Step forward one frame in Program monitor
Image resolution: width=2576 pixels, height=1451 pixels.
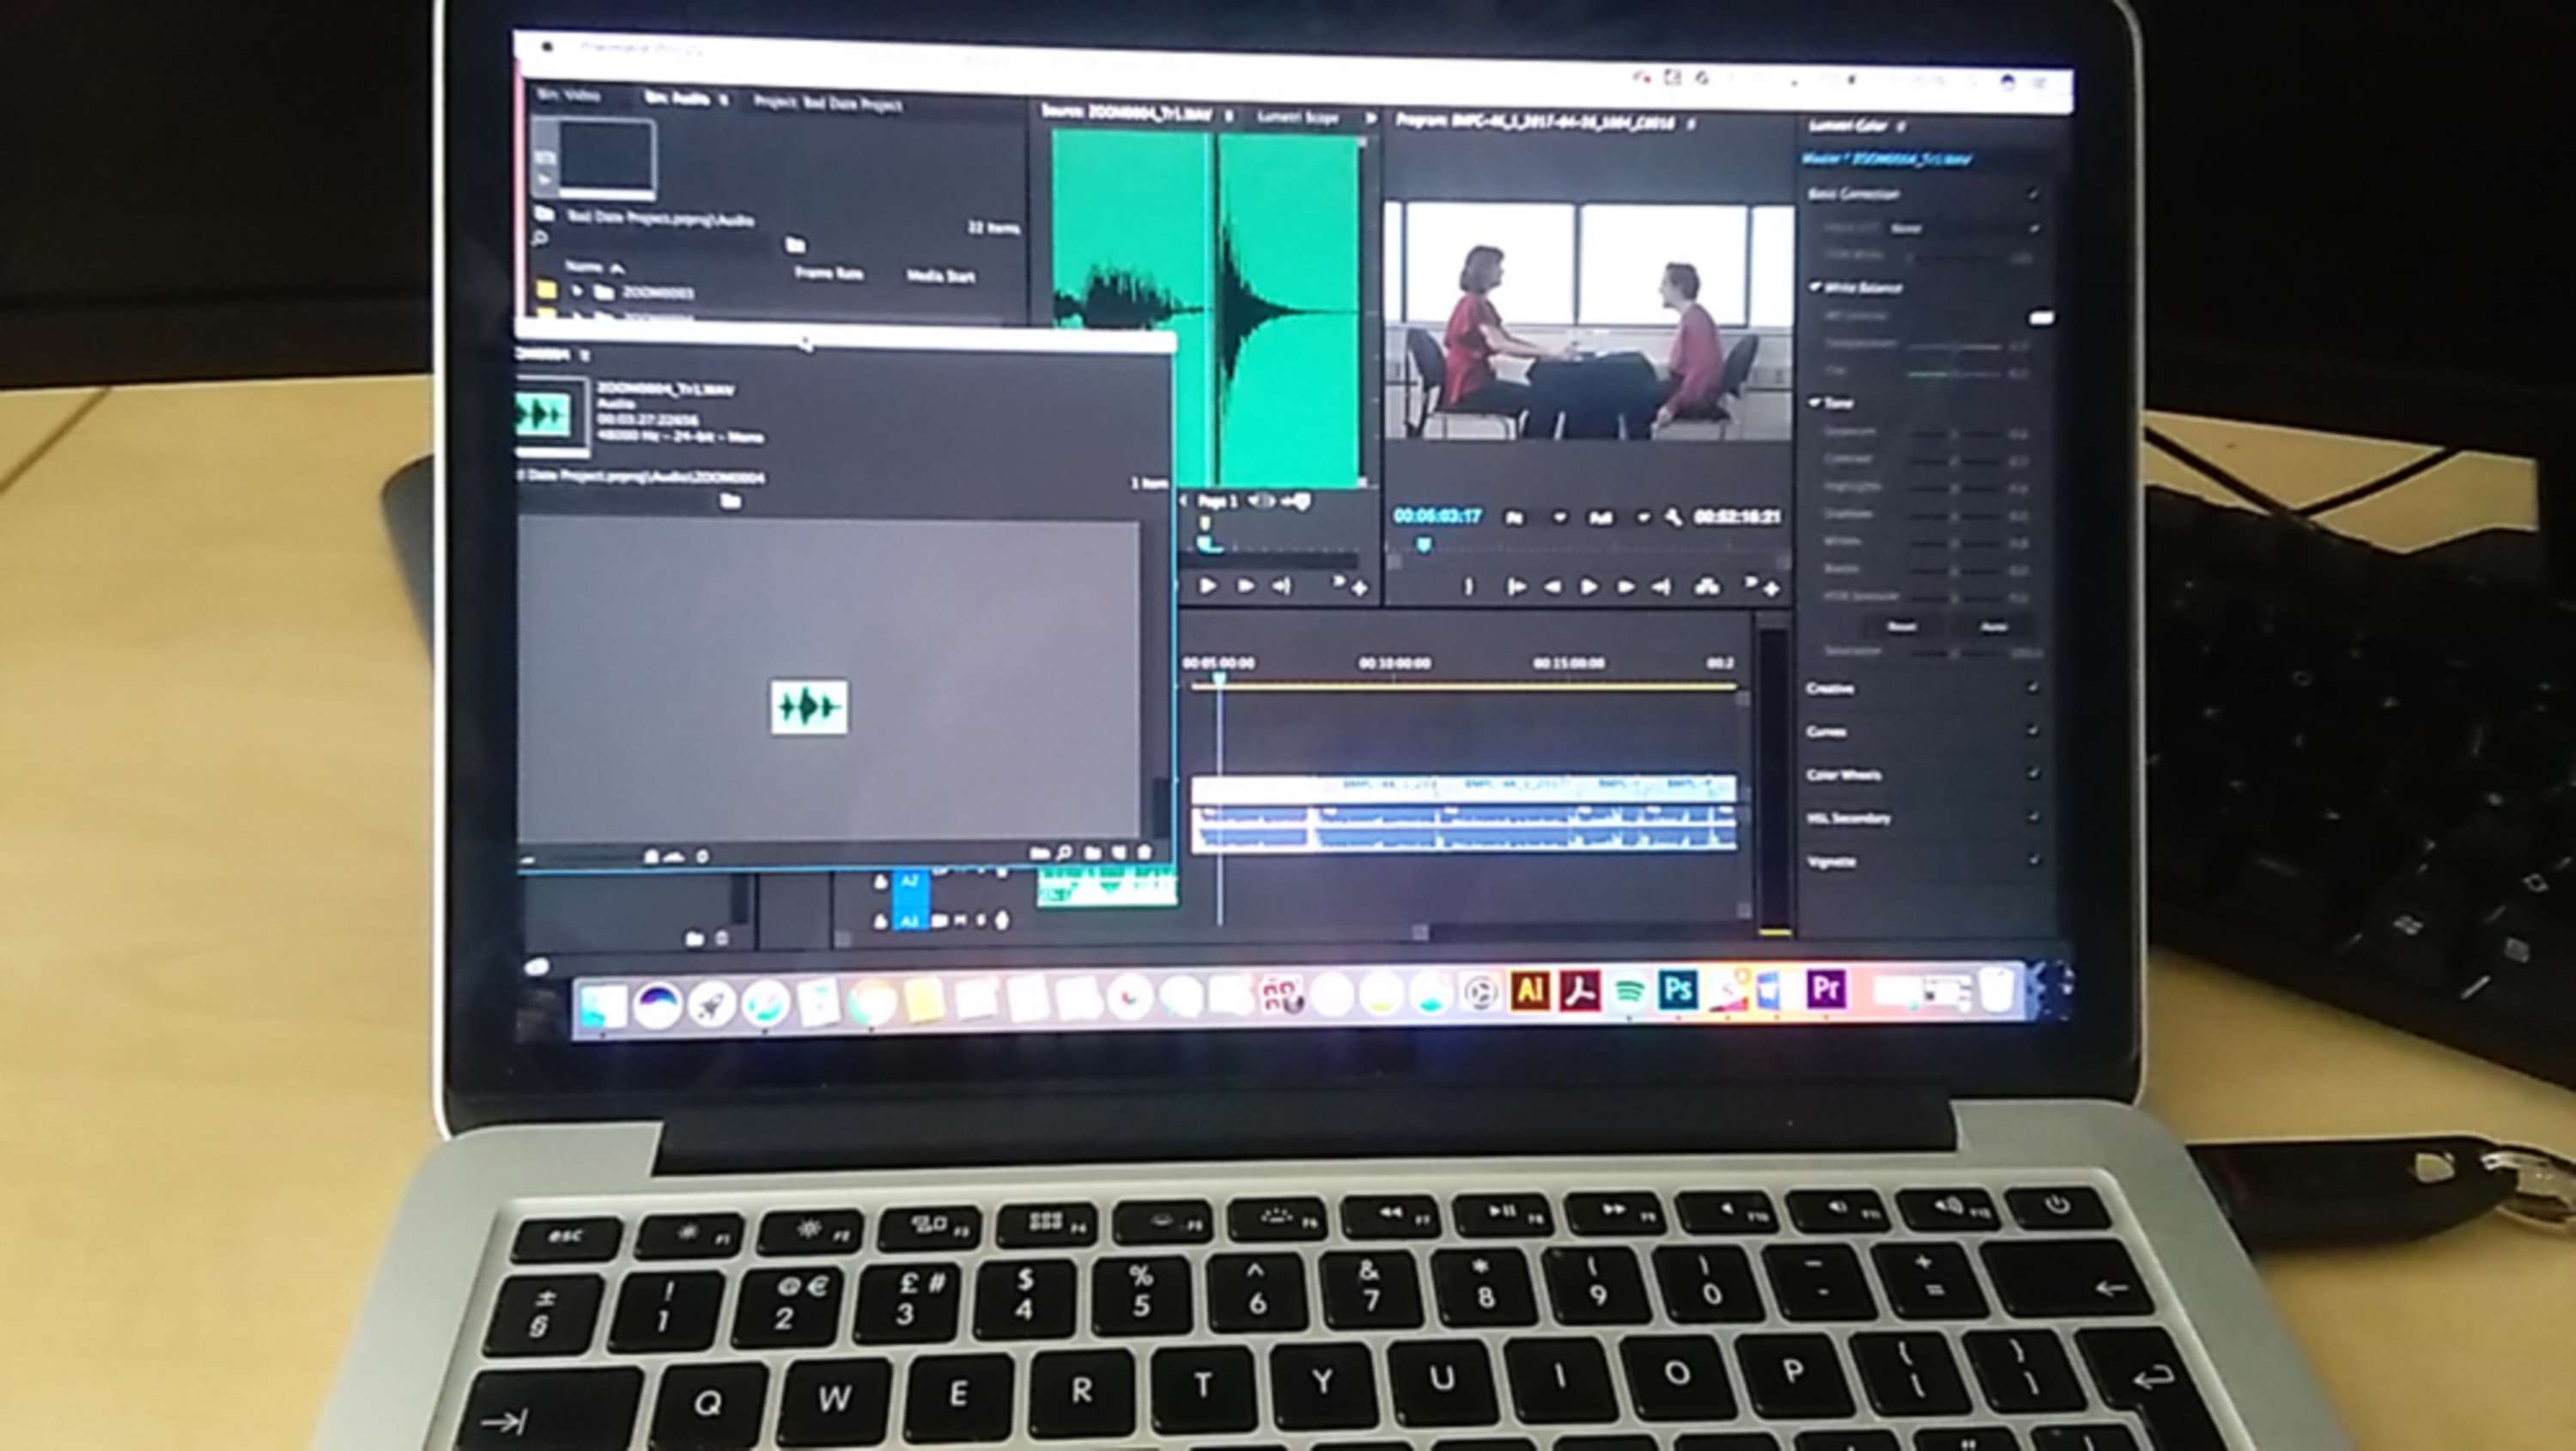1625,588
